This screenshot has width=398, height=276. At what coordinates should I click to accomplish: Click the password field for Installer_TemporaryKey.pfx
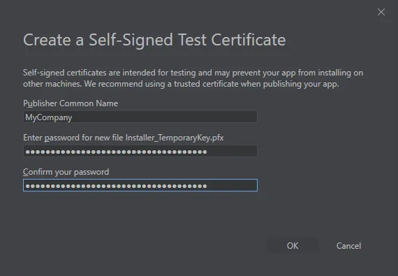coord(140,152)
